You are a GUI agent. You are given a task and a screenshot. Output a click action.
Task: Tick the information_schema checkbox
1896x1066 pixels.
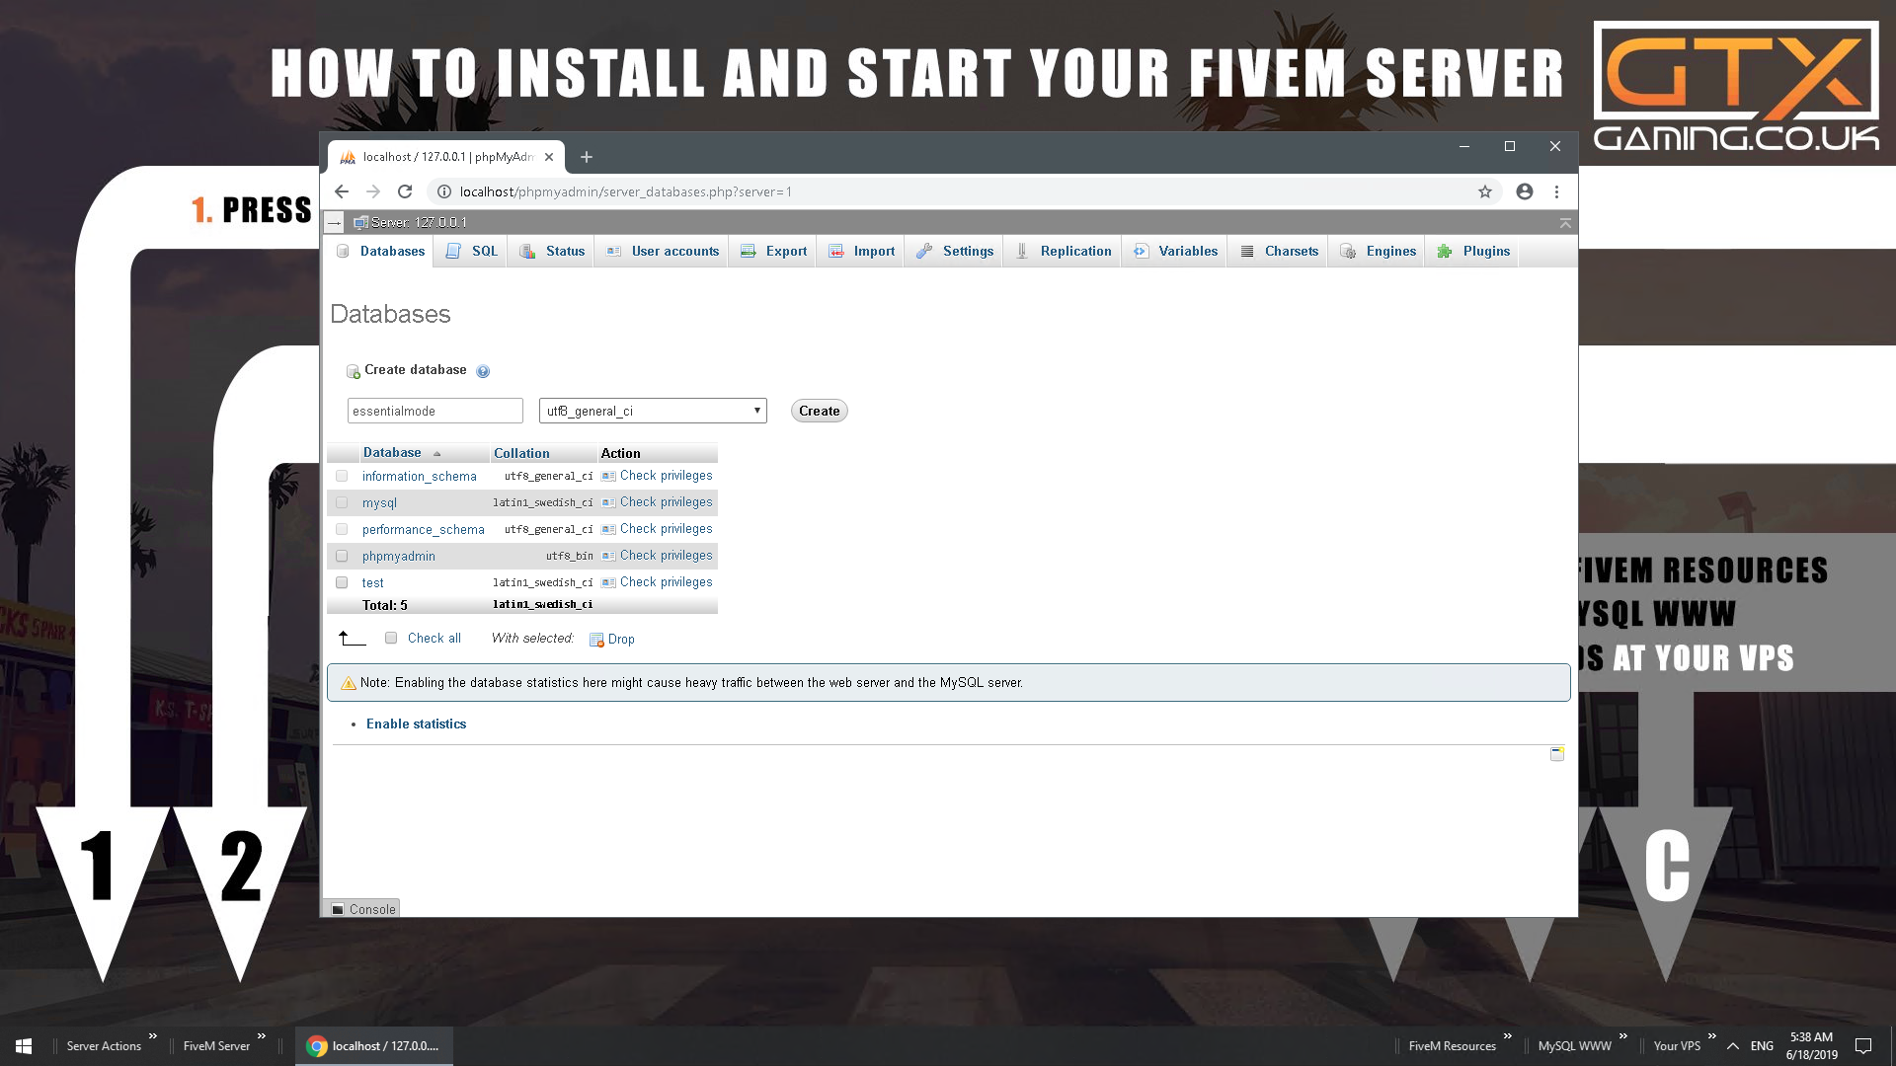tap(342, 476)
